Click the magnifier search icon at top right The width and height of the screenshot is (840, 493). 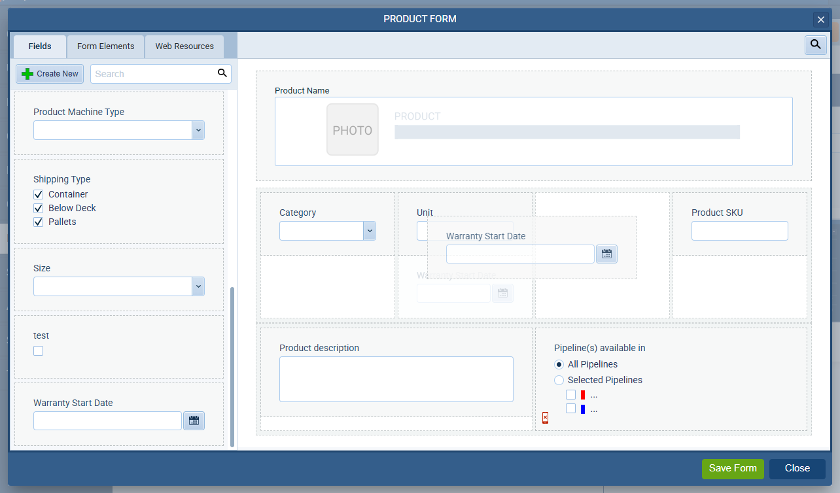click(x=815, y=45)
